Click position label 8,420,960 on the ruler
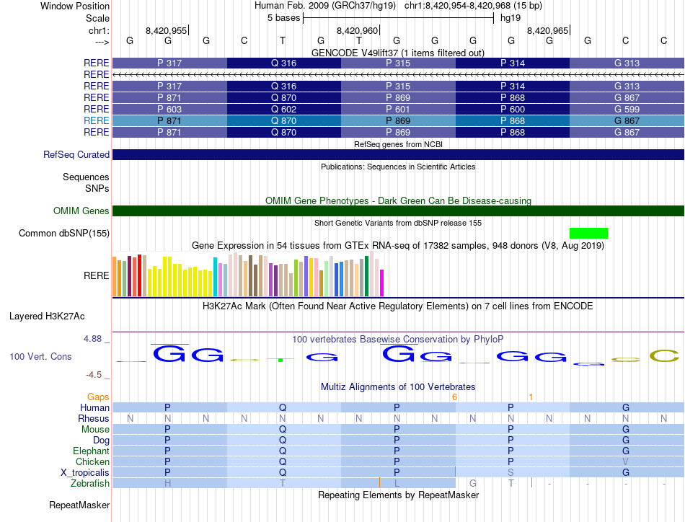The height and width of the screenshot is (522, 685). pos(357,30)
